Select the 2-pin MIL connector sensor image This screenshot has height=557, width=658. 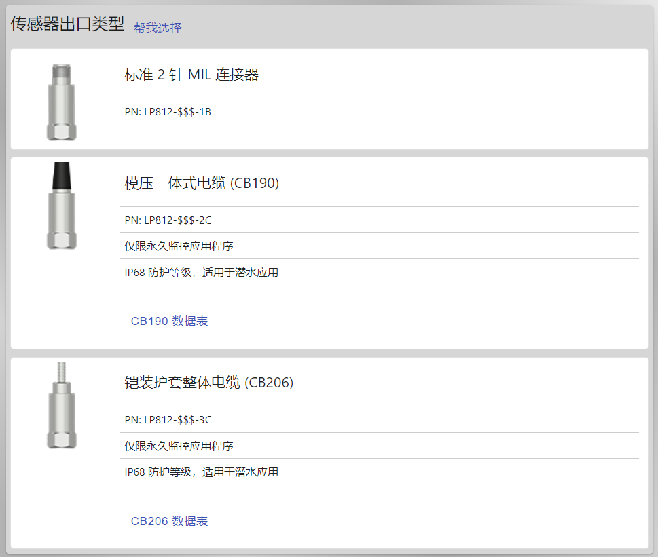[x=61, y=102]
